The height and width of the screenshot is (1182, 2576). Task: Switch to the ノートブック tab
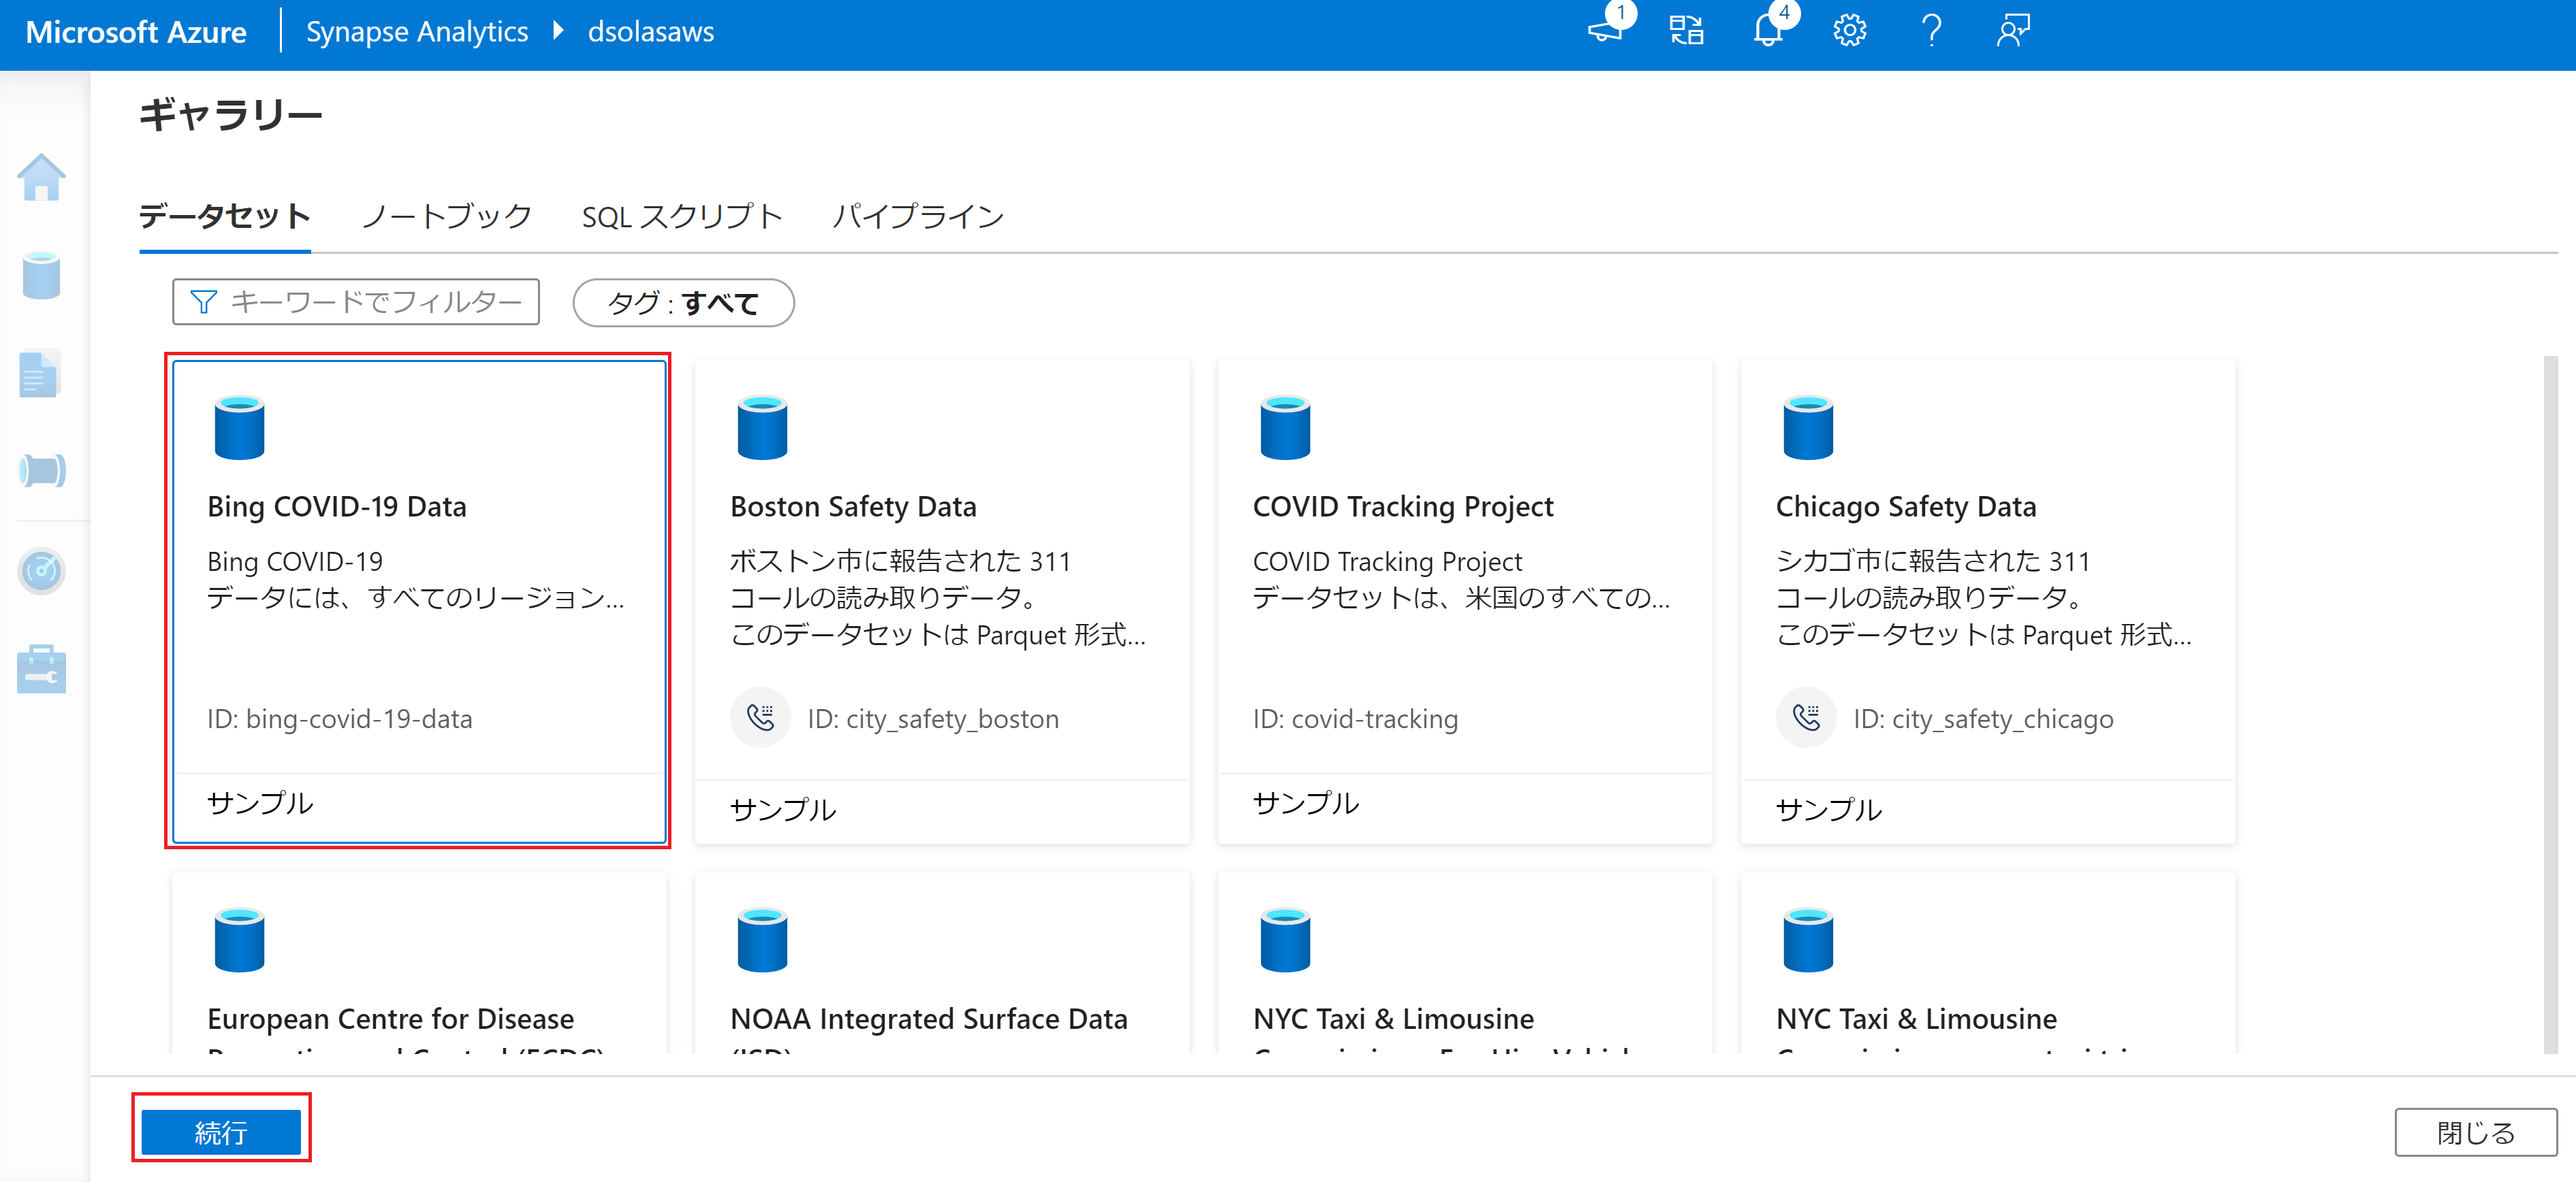(x=446, y=217)
